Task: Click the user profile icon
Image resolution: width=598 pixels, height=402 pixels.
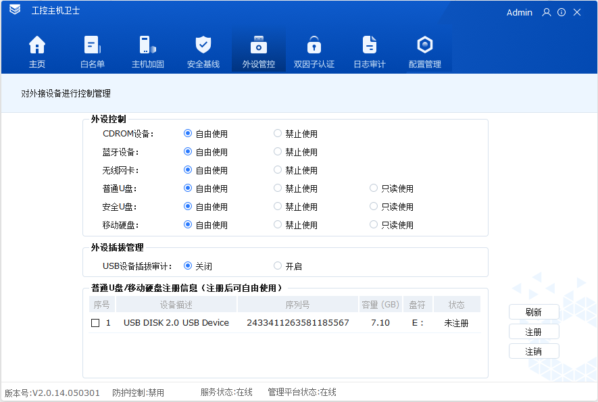Action: click(546, 12)
